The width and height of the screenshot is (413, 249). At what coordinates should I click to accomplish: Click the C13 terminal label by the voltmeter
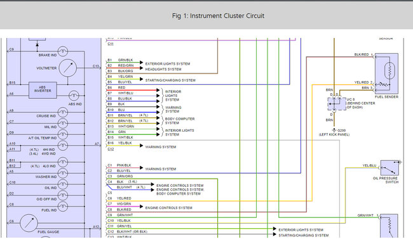(x=96, y=66)
